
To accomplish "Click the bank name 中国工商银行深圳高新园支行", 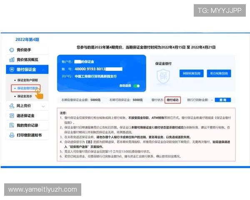I will [x=96, y=76].
